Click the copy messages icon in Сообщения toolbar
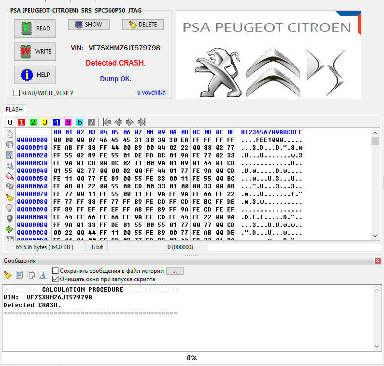This screenshot has height=366, width=384. coord(31,275)
